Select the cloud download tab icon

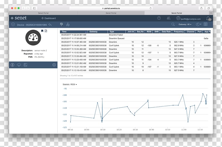click(19, 65)
